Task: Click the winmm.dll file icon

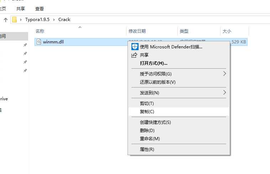Action: (39, 42)
